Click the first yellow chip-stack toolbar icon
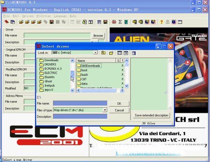Viewport: 211px width, 162px height. point(135,22)
